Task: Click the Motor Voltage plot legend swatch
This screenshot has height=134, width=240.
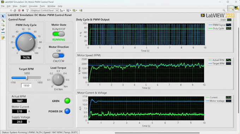Action: tap(228, 101)
